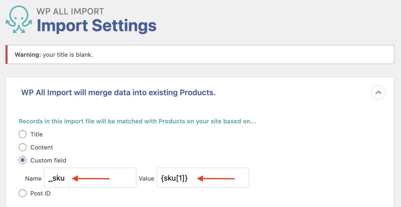Click the 'Name' field label
The height and width of the screenshot is (207, 401).
point(33,178)
